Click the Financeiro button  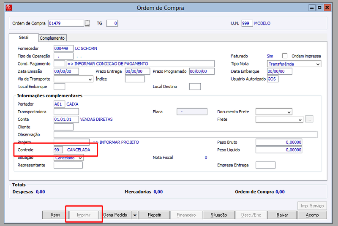pos(186,215)
